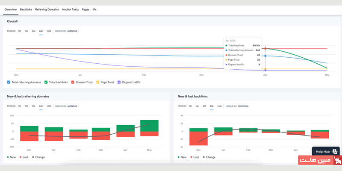Viewport: 342px width, 171px height.
Task: Click Change legend dot under referring domains chart
Action: (x=32, y=157)
